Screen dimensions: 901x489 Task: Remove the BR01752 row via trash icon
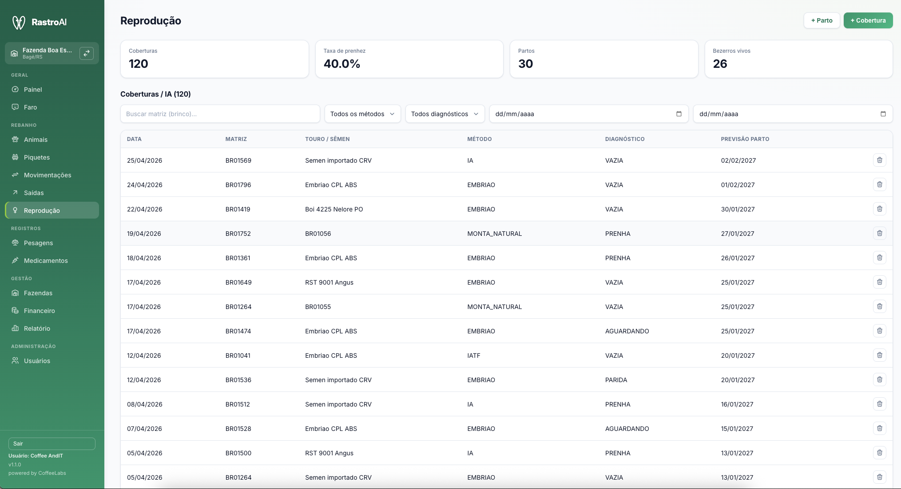point(879,233)
